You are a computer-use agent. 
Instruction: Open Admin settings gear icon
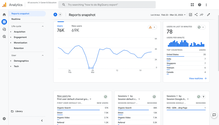click(4, 119)
